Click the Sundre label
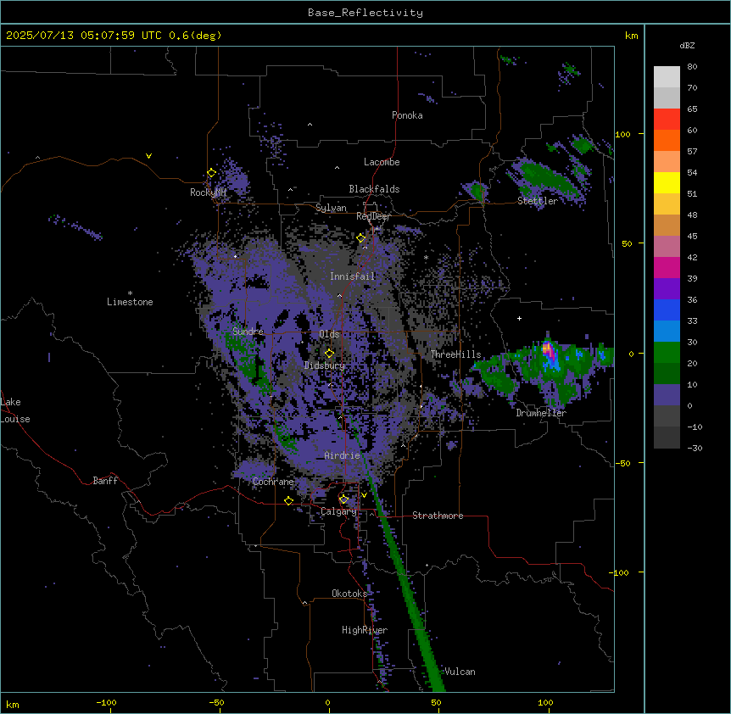Viewport: 731px width, 714px height. 248,332
